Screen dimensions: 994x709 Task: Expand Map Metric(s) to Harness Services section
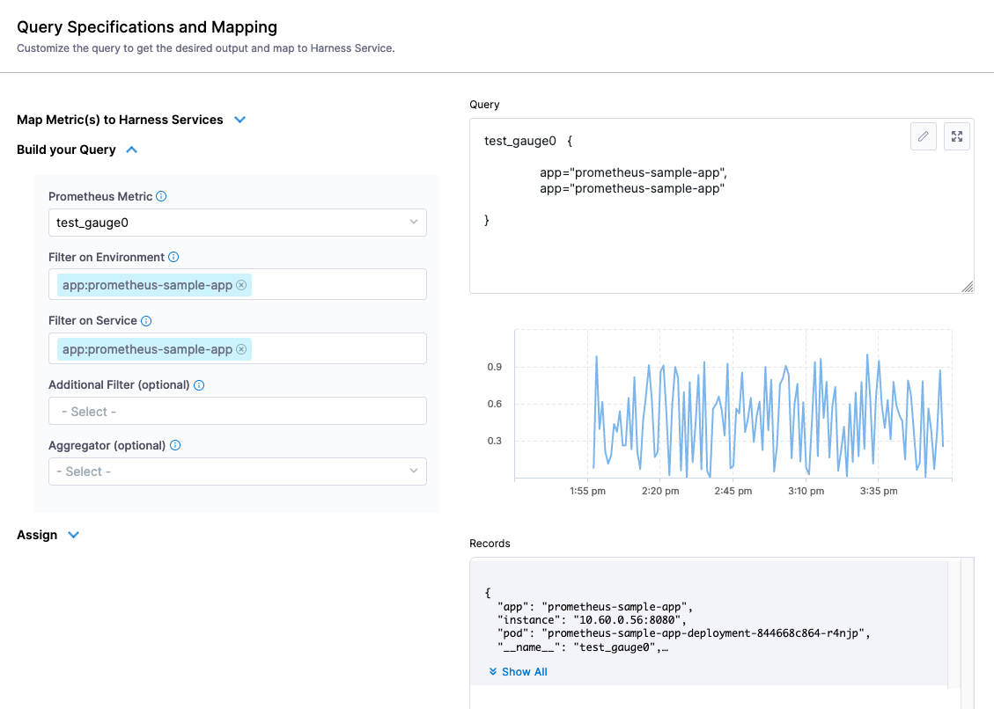click(x=239, y=120)
